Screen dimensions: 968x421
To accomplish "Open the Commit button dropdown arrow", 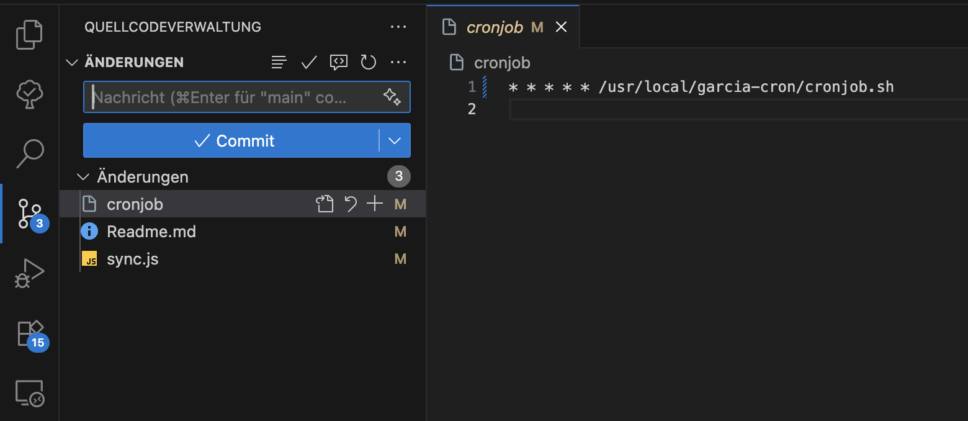I will (395, 140).
